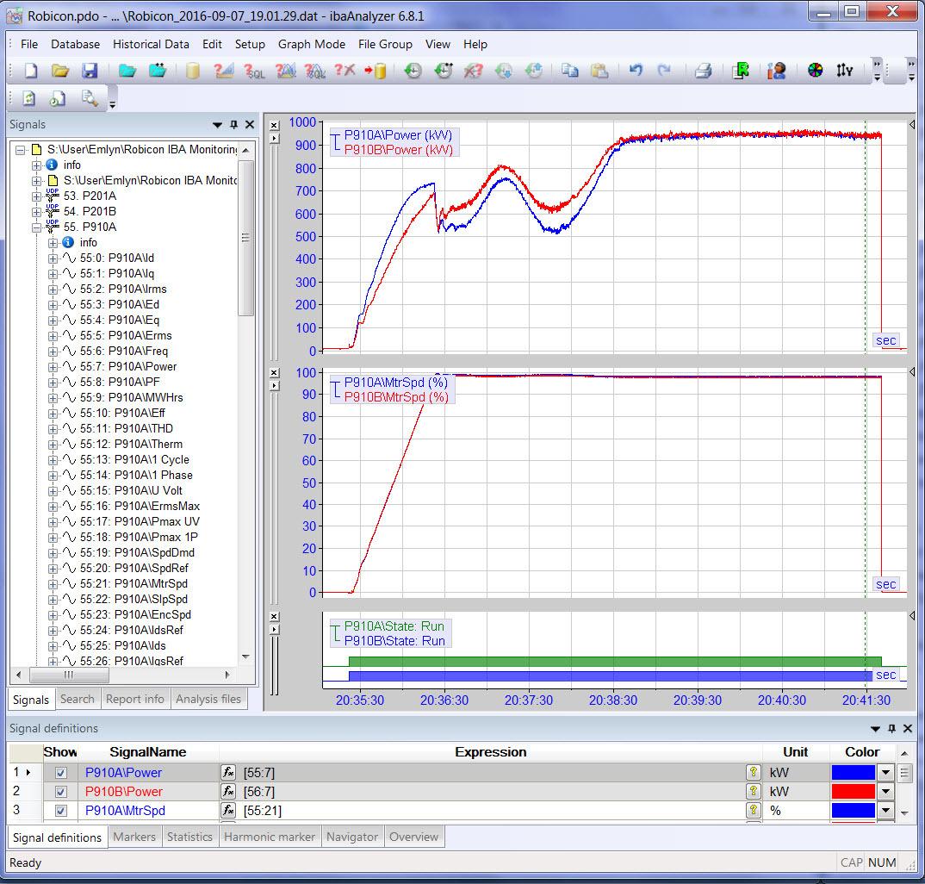
Task: Undo the last action with the undo arrow
Action: 636,71
